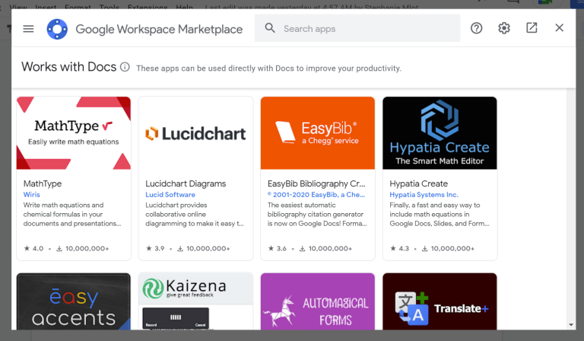This screenshot has width=584, height=341.
Task: Click the Works with Docs heading
Action: tap(69, 67)
